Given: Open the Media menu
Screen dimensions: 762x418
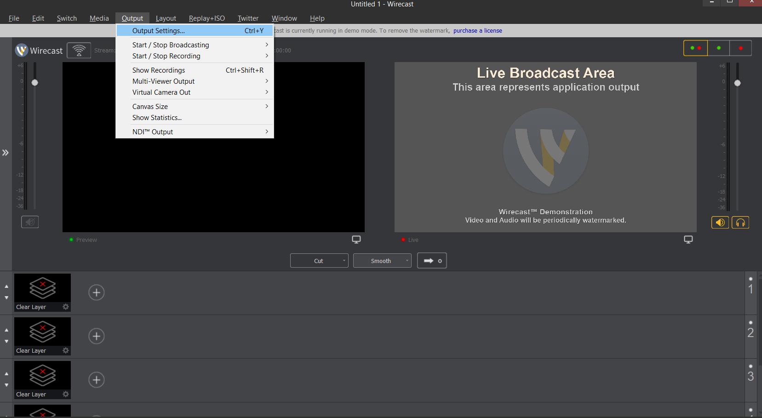Looking at the screenshot, I should [99, 18].
